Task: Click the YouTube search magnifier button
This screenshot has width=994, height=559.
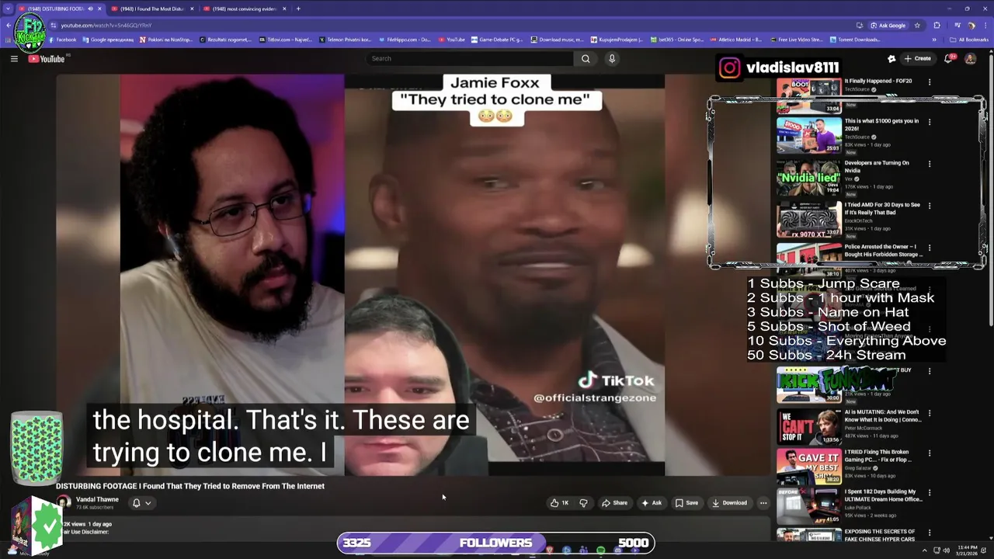Action: [586, 58]
